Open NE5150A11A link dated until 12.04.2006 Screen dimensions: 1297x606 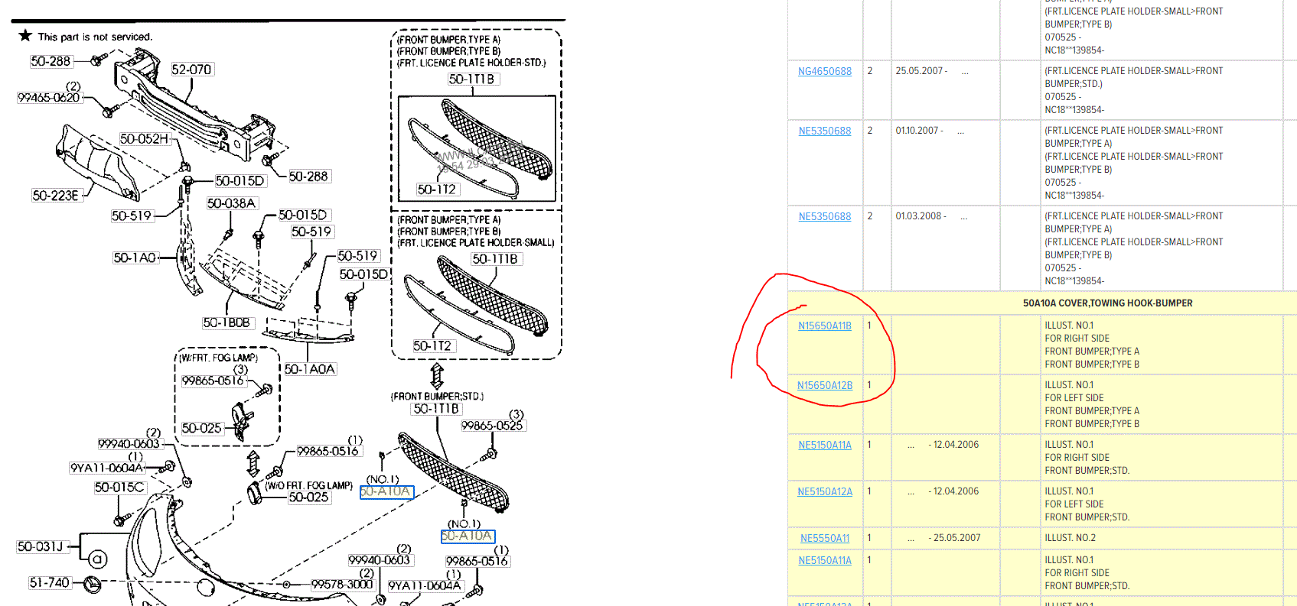tap(824, 445)
